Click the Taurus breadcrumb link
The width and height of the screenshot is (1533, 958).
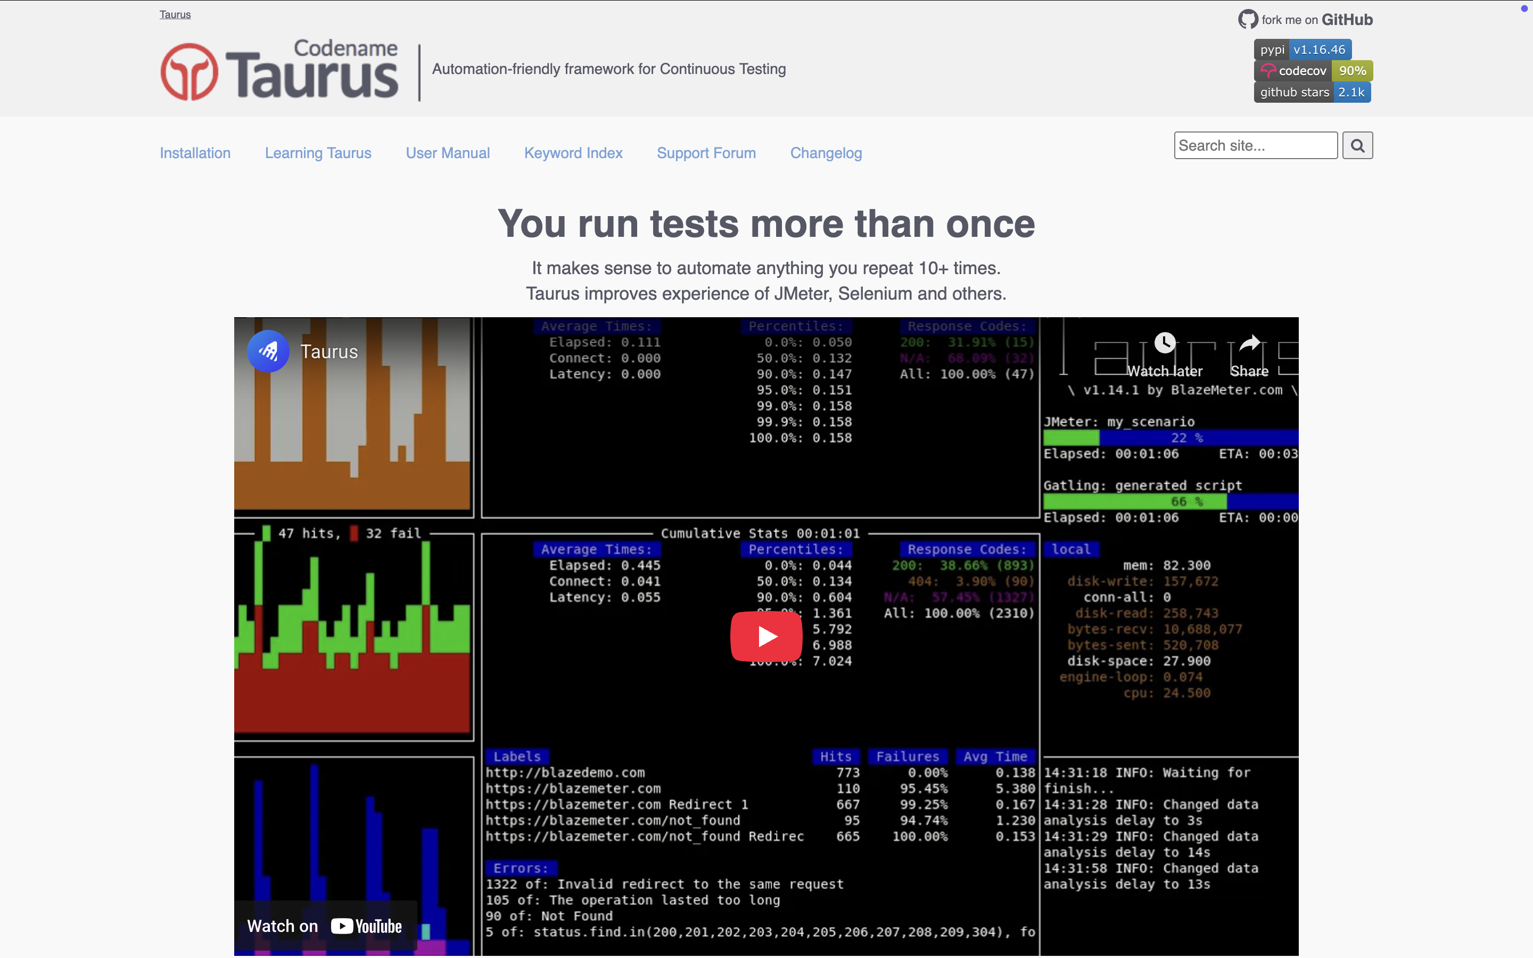[175, 14]
